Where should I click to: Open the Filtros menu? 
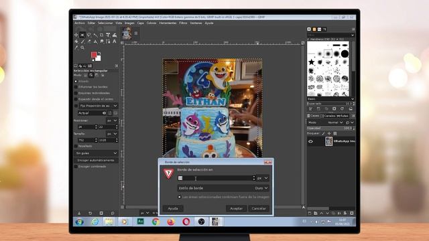click(x=183, y=23)
